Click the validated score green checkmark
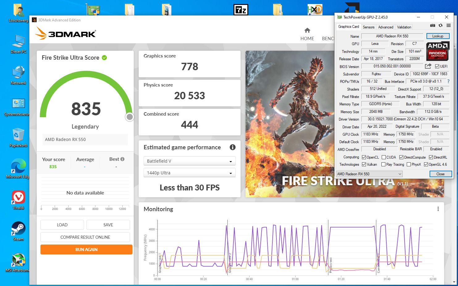 104,58
